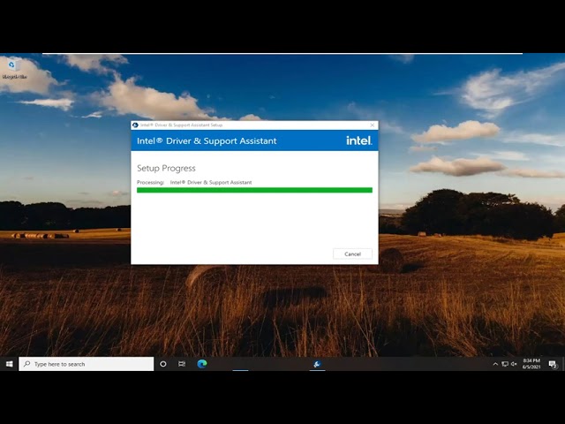Select the 'Processing:' label text
565x424 pixels.
click(x=150, y=183)
